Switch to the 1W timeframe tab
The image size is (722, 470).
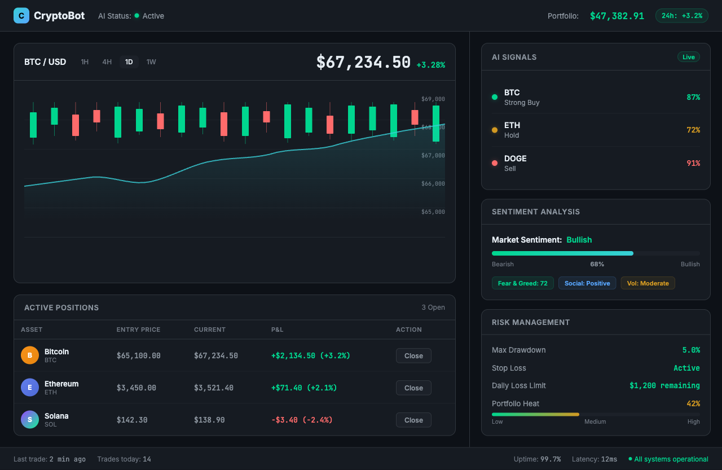click(151, 62)
